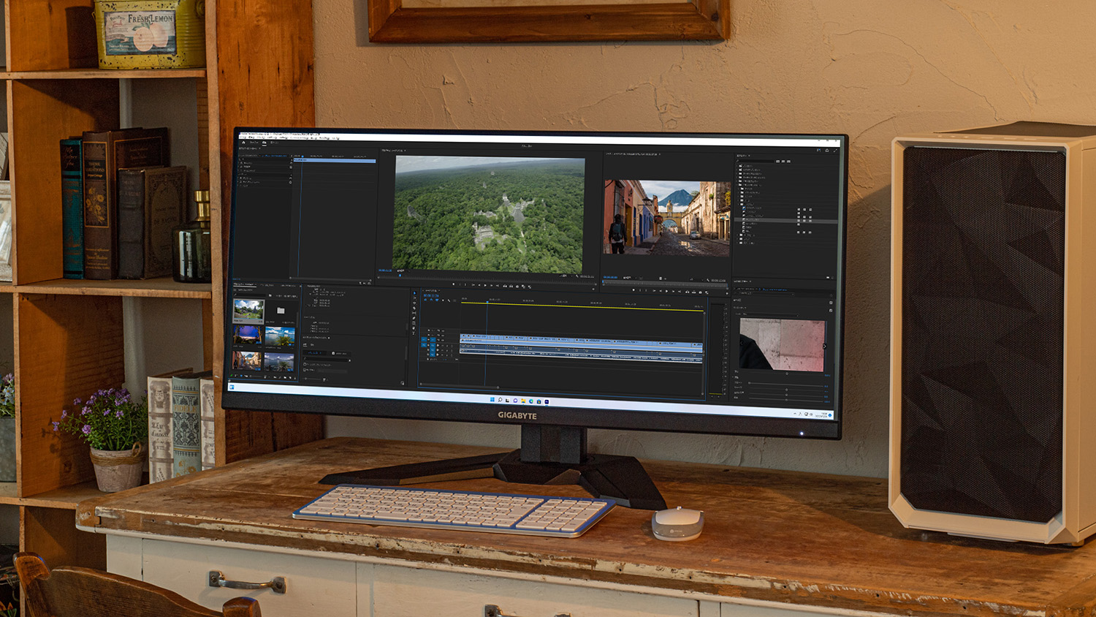Screen dimensions: 1096x617
Task: Open the Windows Start button
Action: (492, 399)
